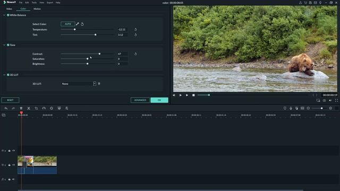Lock video track 2
This screenshot has width=340, height=191.
pyautogui.click(x=10, y=151)
